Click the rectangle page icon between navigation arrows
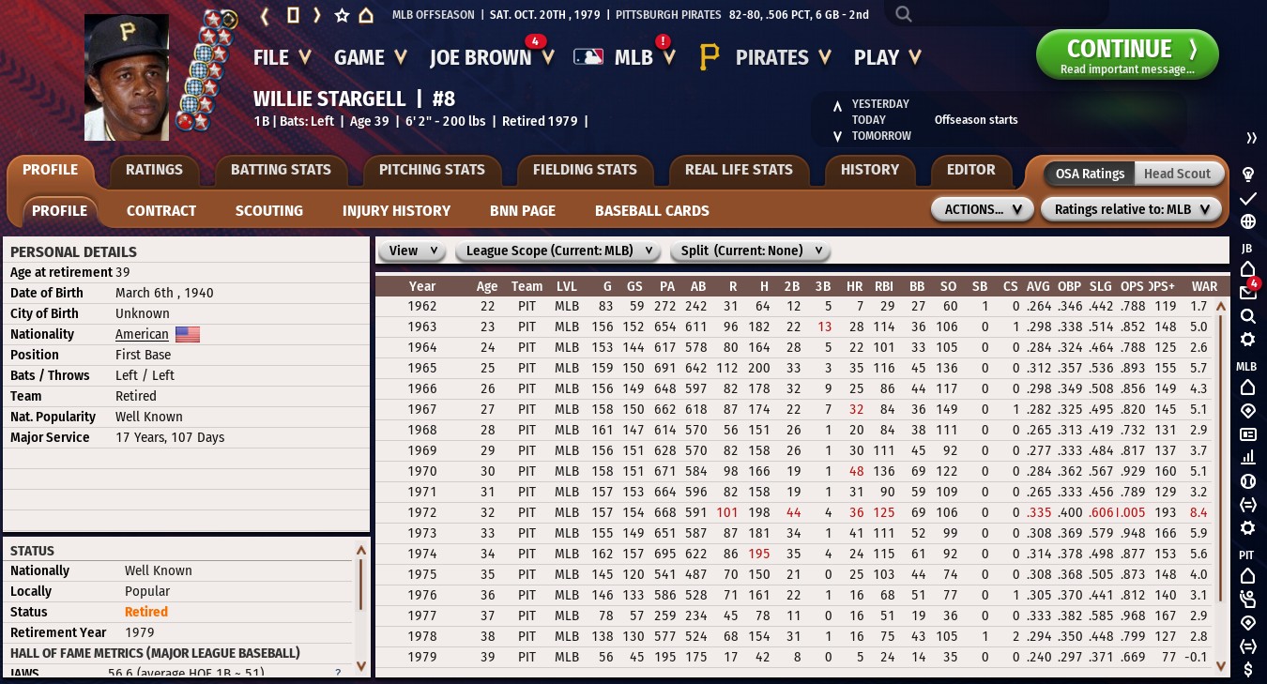 (x=292, y=15)
